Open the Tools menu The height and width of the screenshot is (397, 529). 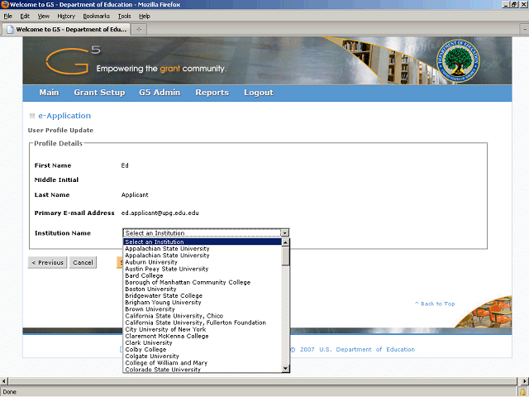tap(124, 17)
